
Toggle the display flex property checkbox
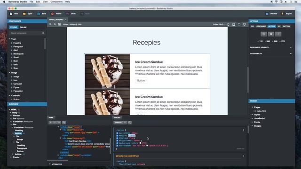[117, 138]
